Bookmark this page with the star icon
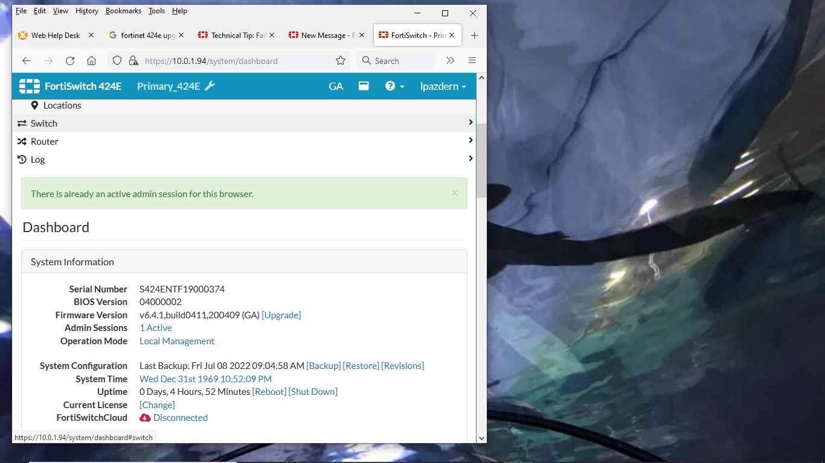This screenshot has width=825, height=463. point(341,61)
